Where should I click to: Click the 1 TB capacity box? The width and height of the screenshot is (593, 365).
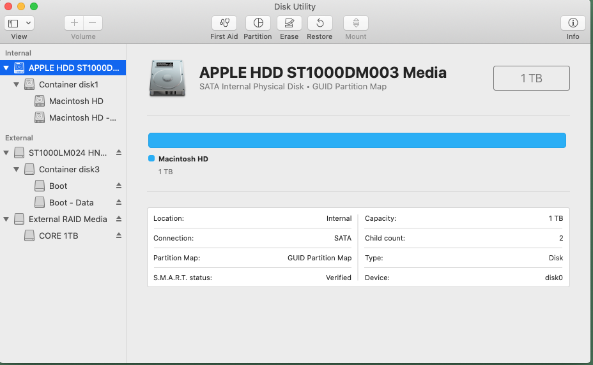pos(532,78)
